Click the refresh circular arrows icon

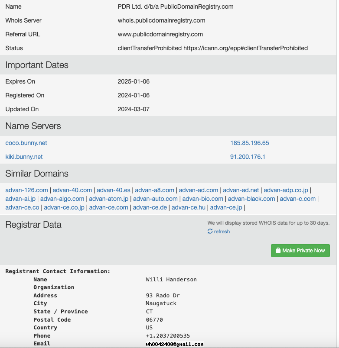(210, 231)
